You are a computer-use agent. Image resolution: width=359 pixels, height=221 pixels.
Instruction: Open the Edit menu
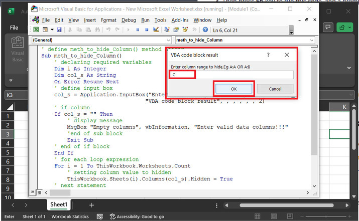tap(59, 20)
